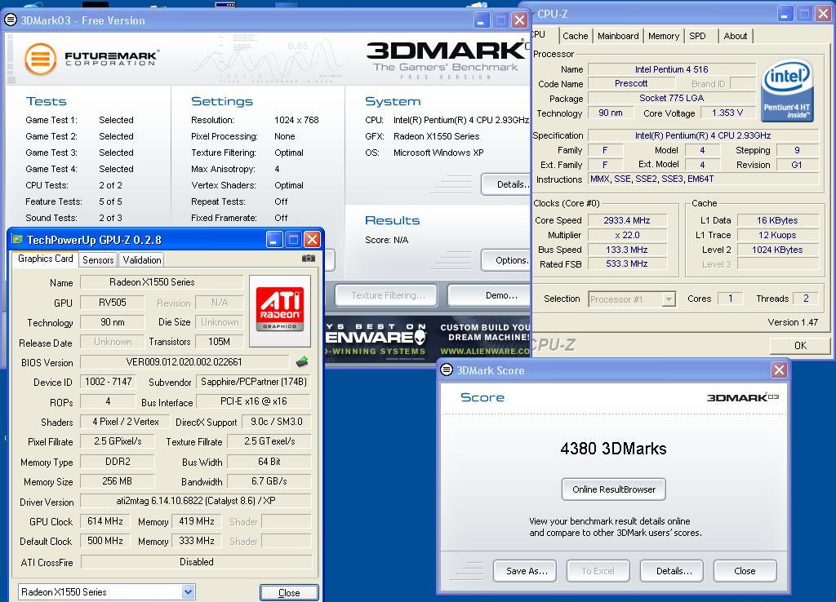The image size is (836, 602).
Task: Select the Graphics Card tab in GPU-Z
Action: (x=46, y=259)
